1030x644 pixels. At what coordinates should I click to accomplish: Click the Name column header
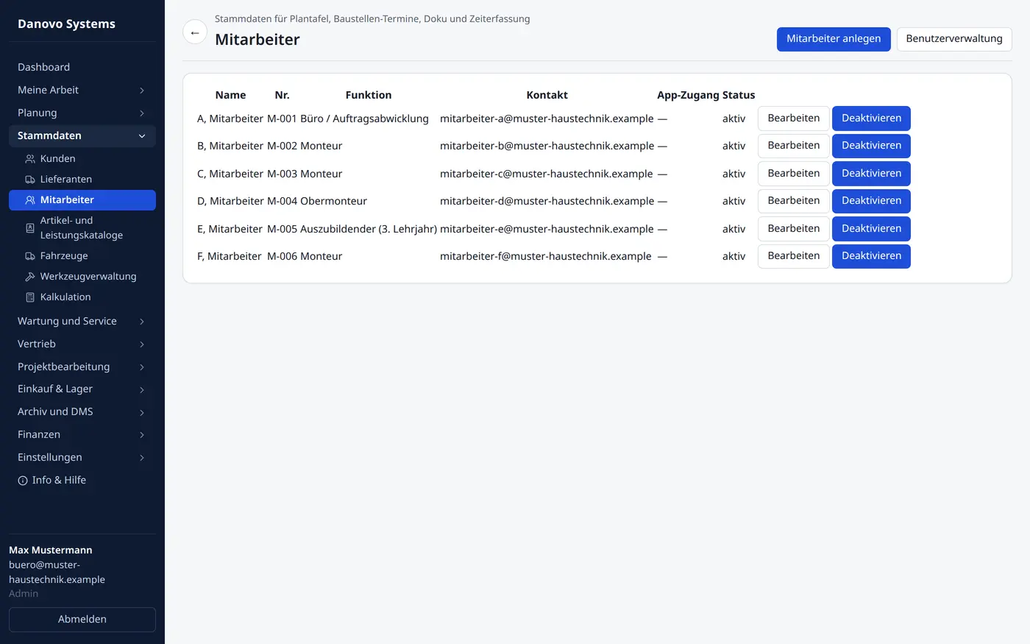pos(230,95)
